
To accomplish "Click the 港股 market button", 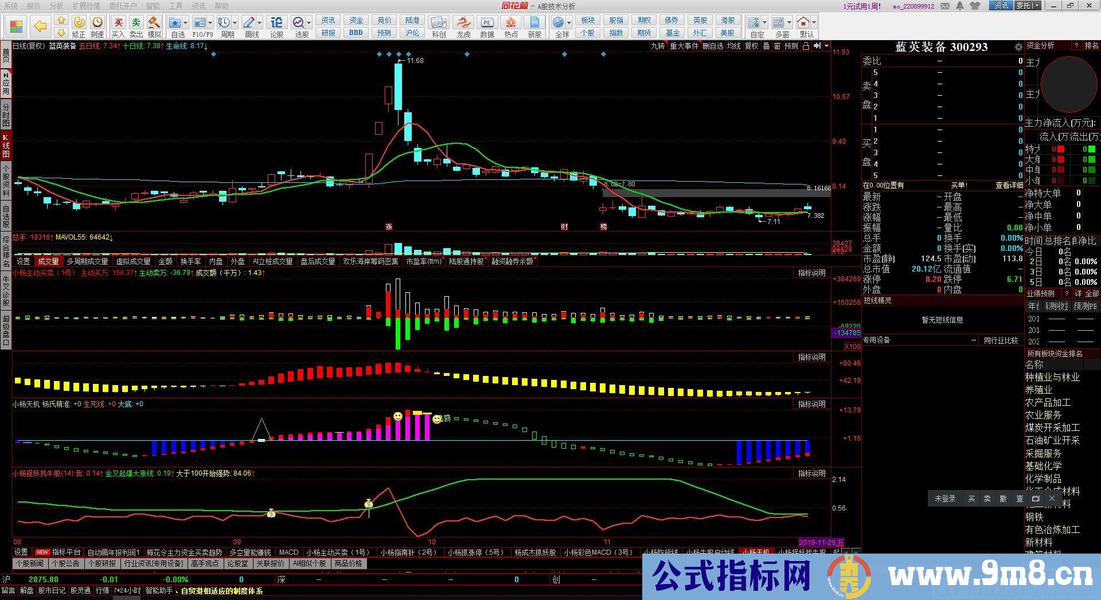I will (x=728, y=20).
